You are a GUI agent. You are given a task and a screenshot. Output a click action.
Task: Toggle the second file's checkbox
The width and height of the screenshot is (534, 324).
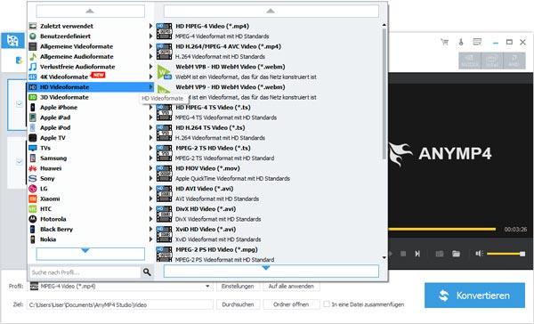tap(20, 162)
